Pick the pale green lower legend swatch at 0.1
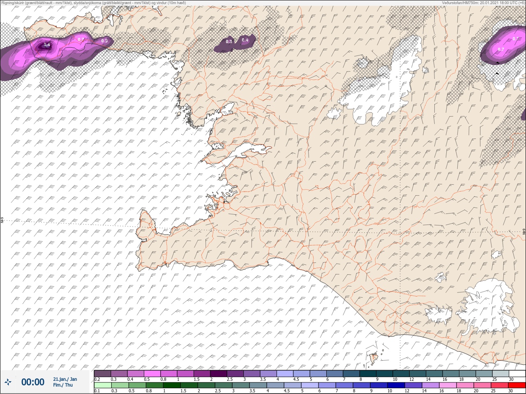 pos(102,385)
